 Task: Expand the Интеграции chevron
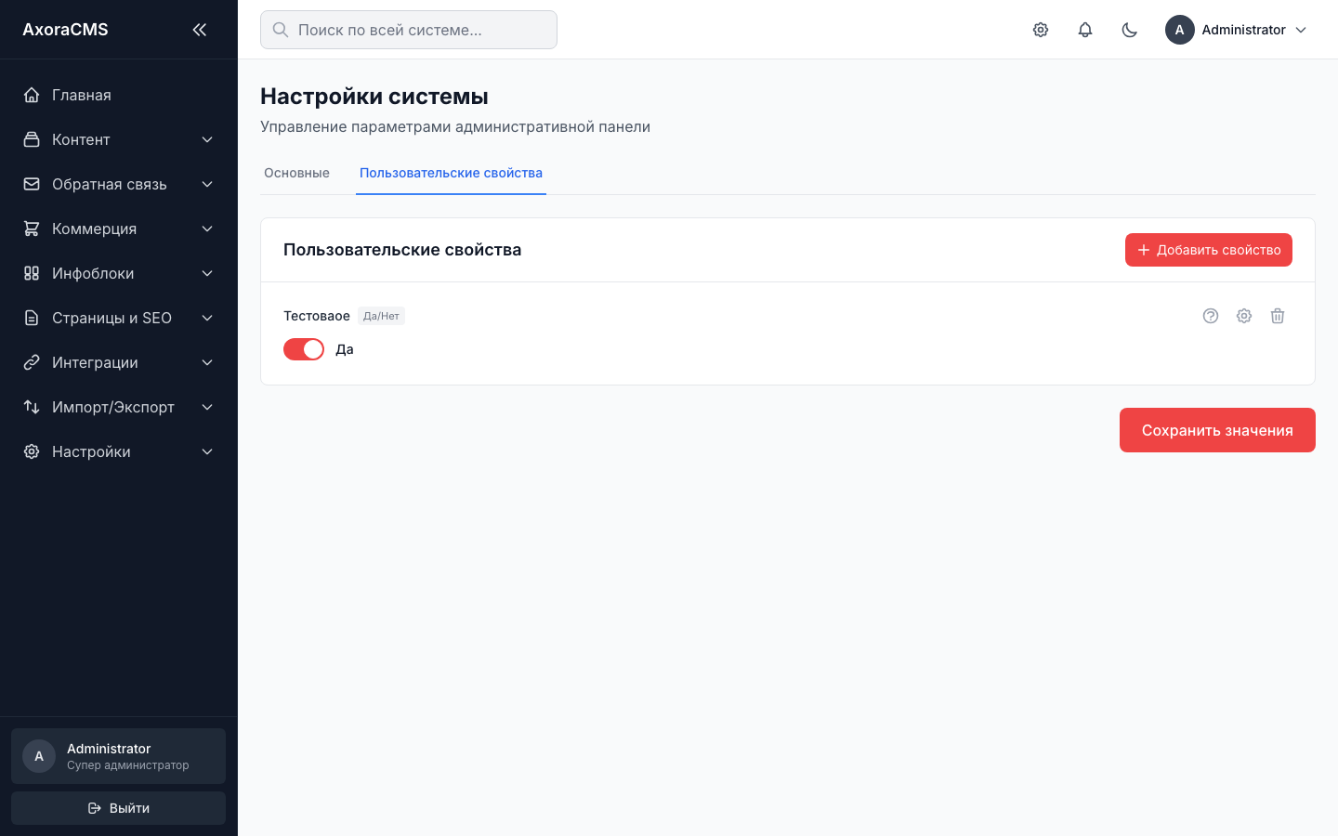[x=207, y=362]
